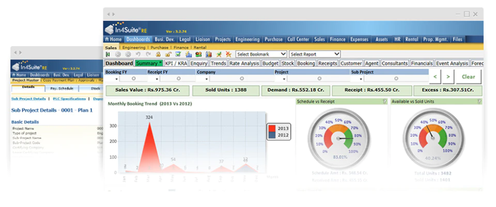Click search circle in Company filter
Viewport: 496px width, 207px height.
click(x=242, y=78)
